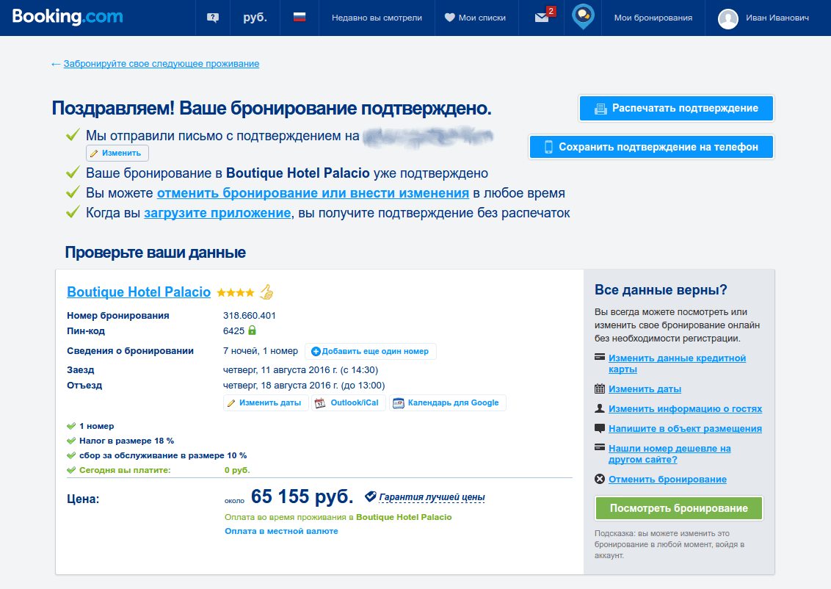Select Мои бронирования in the top menu
The height and width of the screenshot is (589, 831).
tap(652, 18)
